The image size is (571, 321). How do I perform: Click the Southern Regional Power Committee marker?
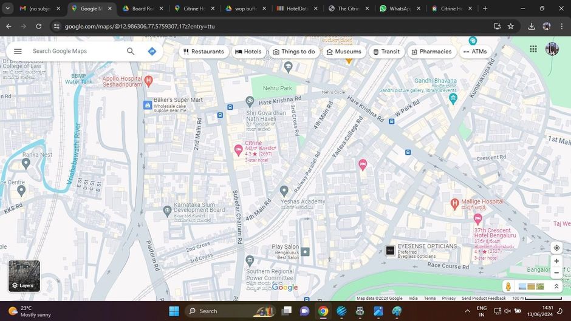click(x=250, y=260)
